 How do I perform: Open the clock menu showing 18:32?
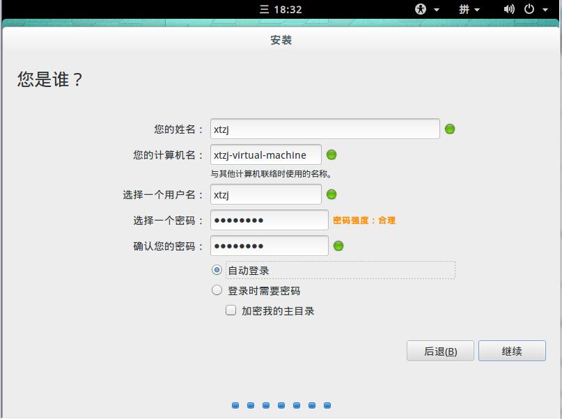281,9
